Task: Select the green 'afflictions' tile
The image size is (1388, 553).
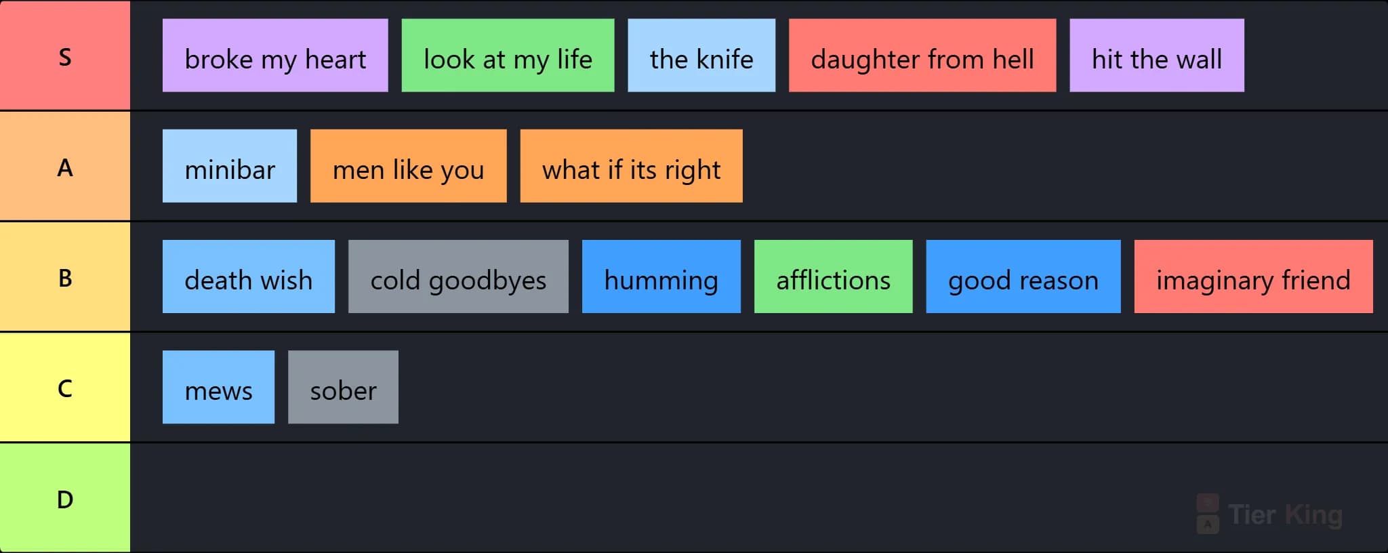Action: click(834, 276)
